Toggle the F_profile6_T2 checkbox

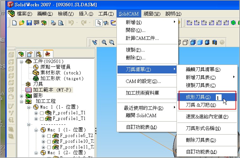click(49, 136)
